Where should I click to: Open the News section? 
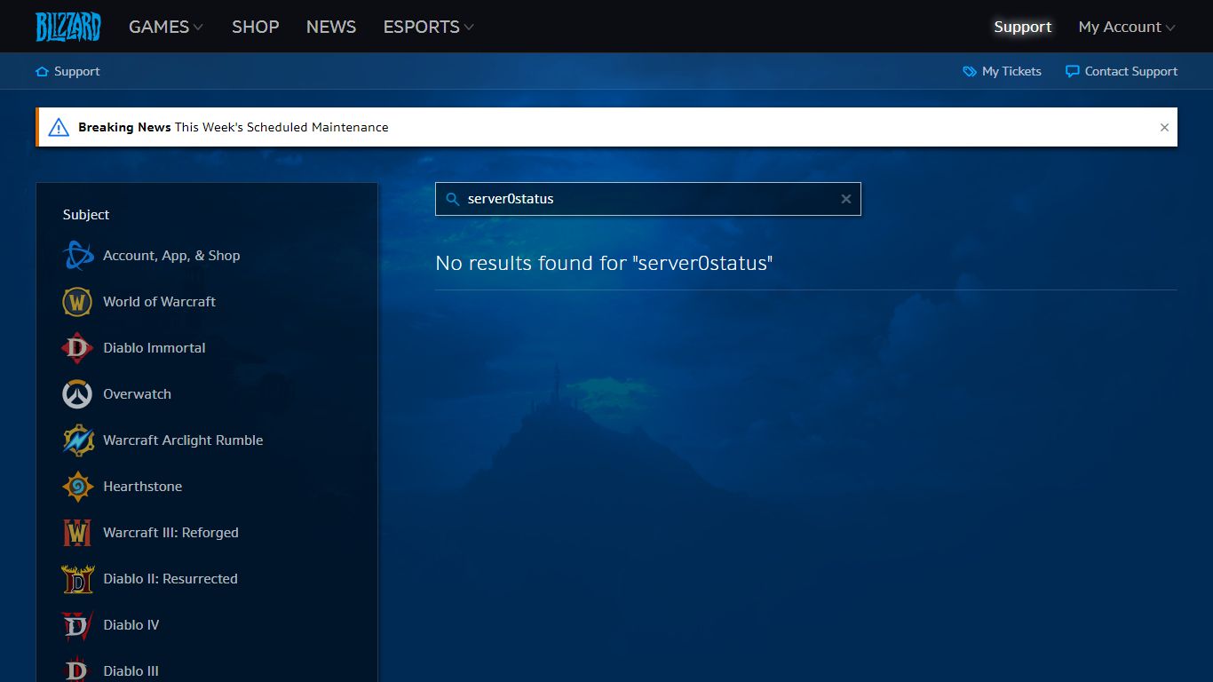point(331,27)
